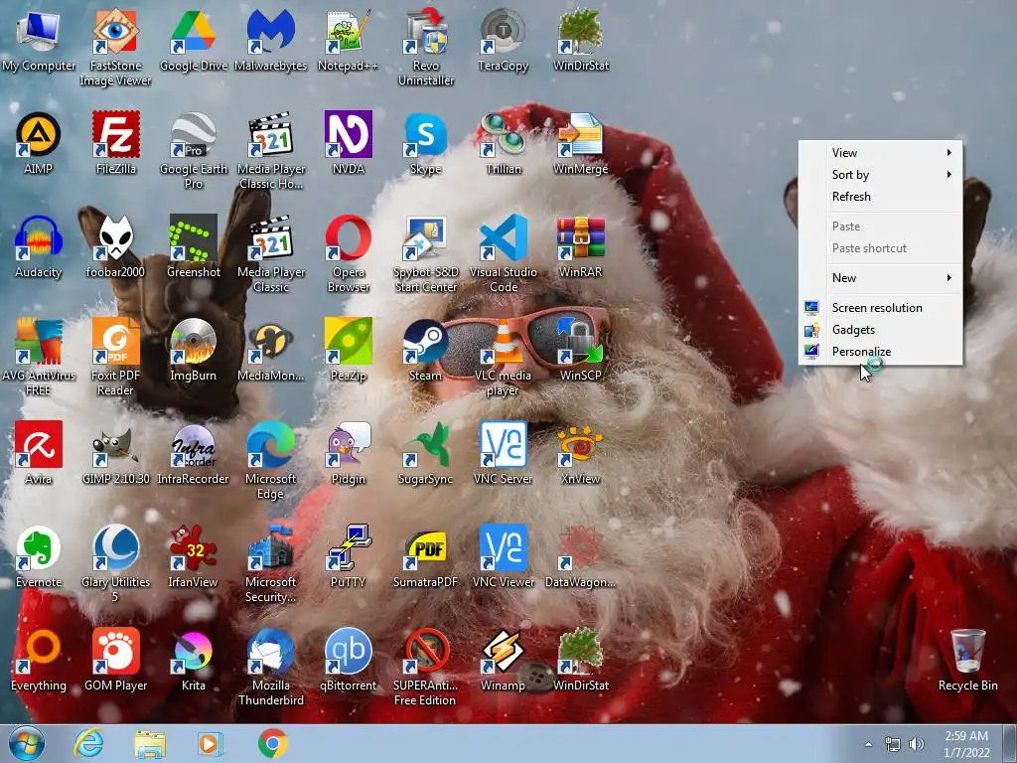1017x763 pixels.
Task: Open Screen resolution from context menu
Action: point(880,308)
